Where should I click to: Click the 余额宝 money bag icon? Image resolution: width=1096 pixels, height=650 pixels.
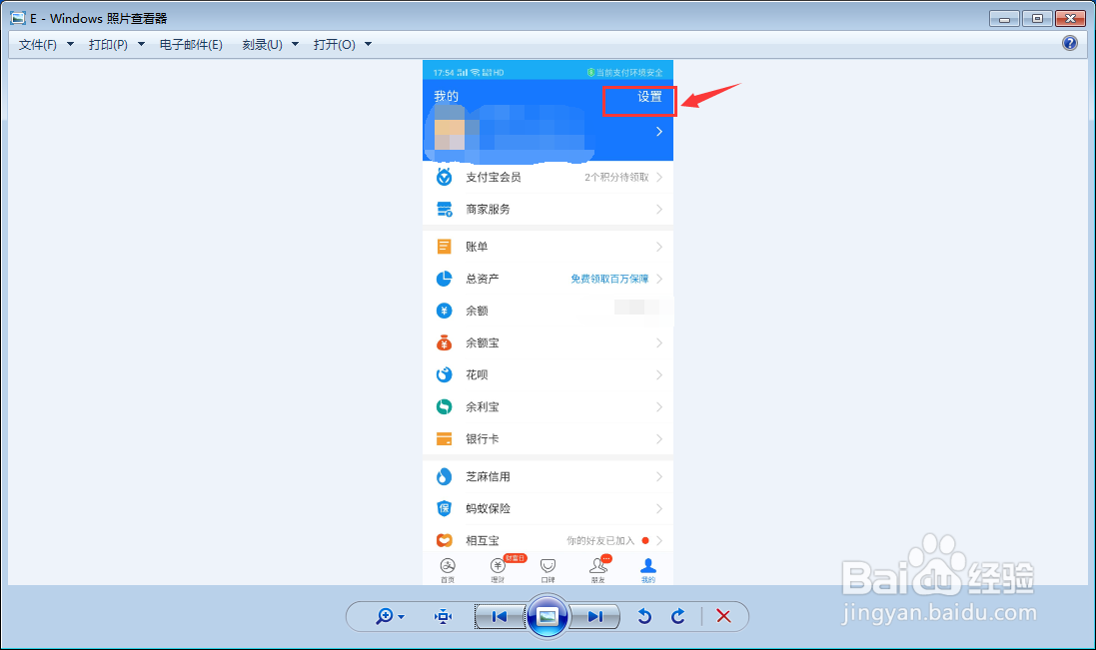444,342
